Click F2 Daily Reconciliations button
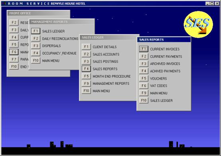221x156 pixels. (x=36, y=38)
